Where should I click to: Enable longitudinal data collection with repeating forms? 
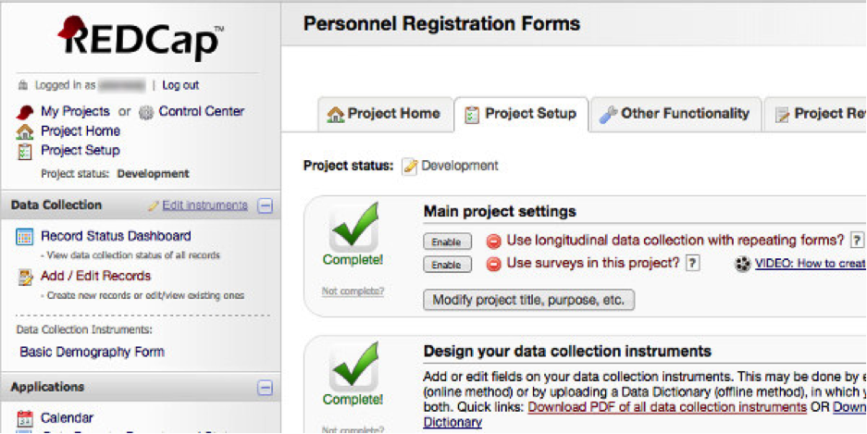pyautogui.click(x=446, y=242)
